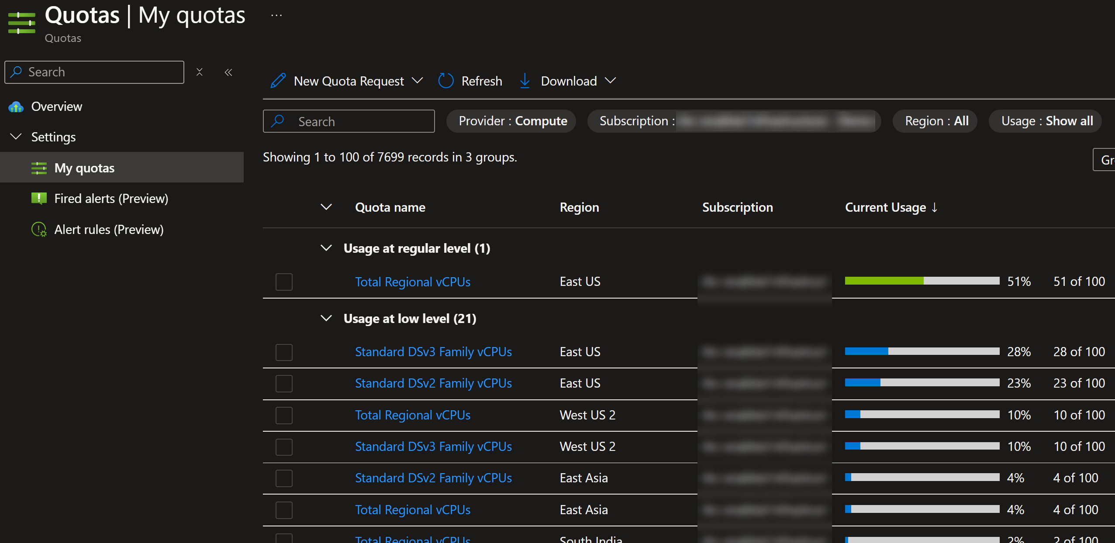Click the 23% usage progress bar
The image size is (1115, 543).
pyautogui.click(x=922, y=382)
